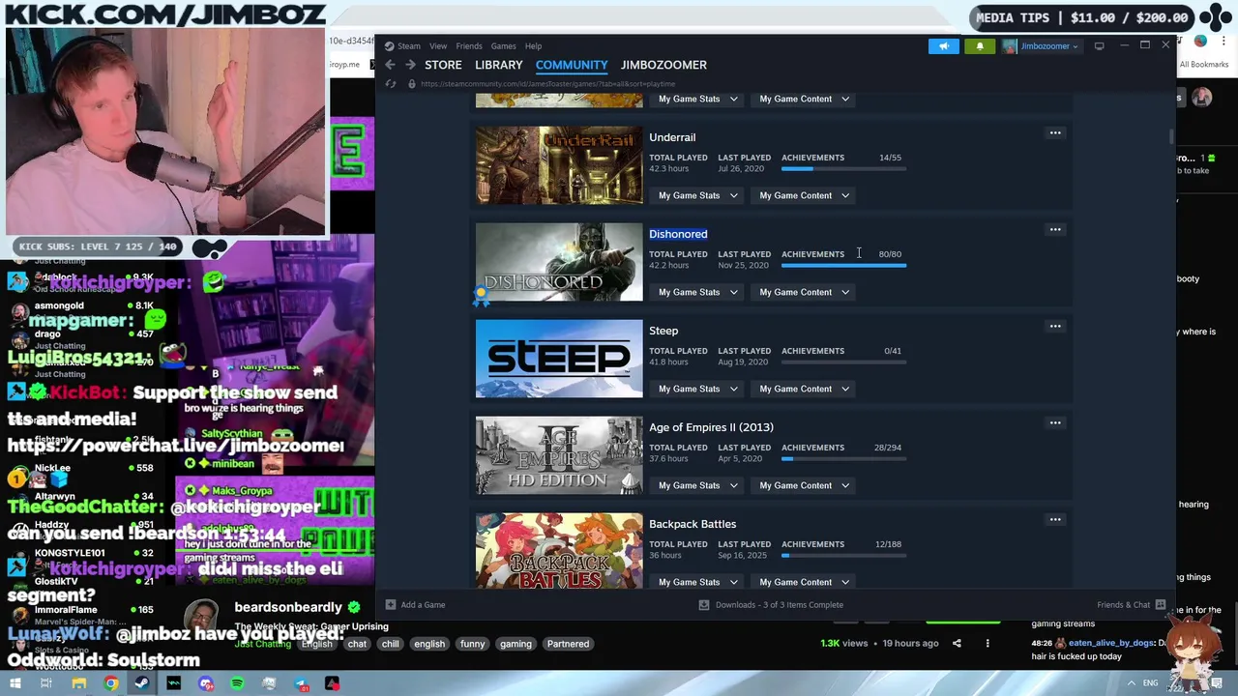Switch Steam to Big Picture mode icon
This screenshot has width=1238, height=696.
click(x=1099, y=45)
